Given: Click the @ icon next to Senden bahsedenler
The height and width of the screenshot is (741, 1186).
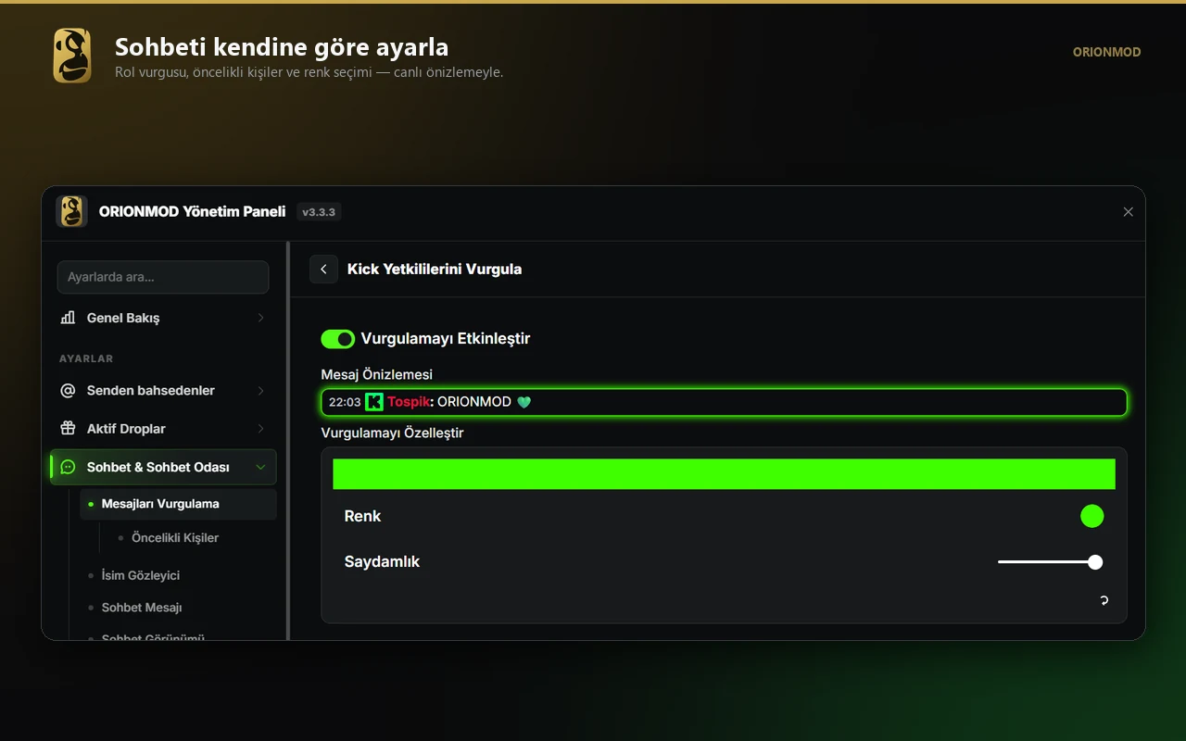Looking at the screenshot, I should click(68, 391).
